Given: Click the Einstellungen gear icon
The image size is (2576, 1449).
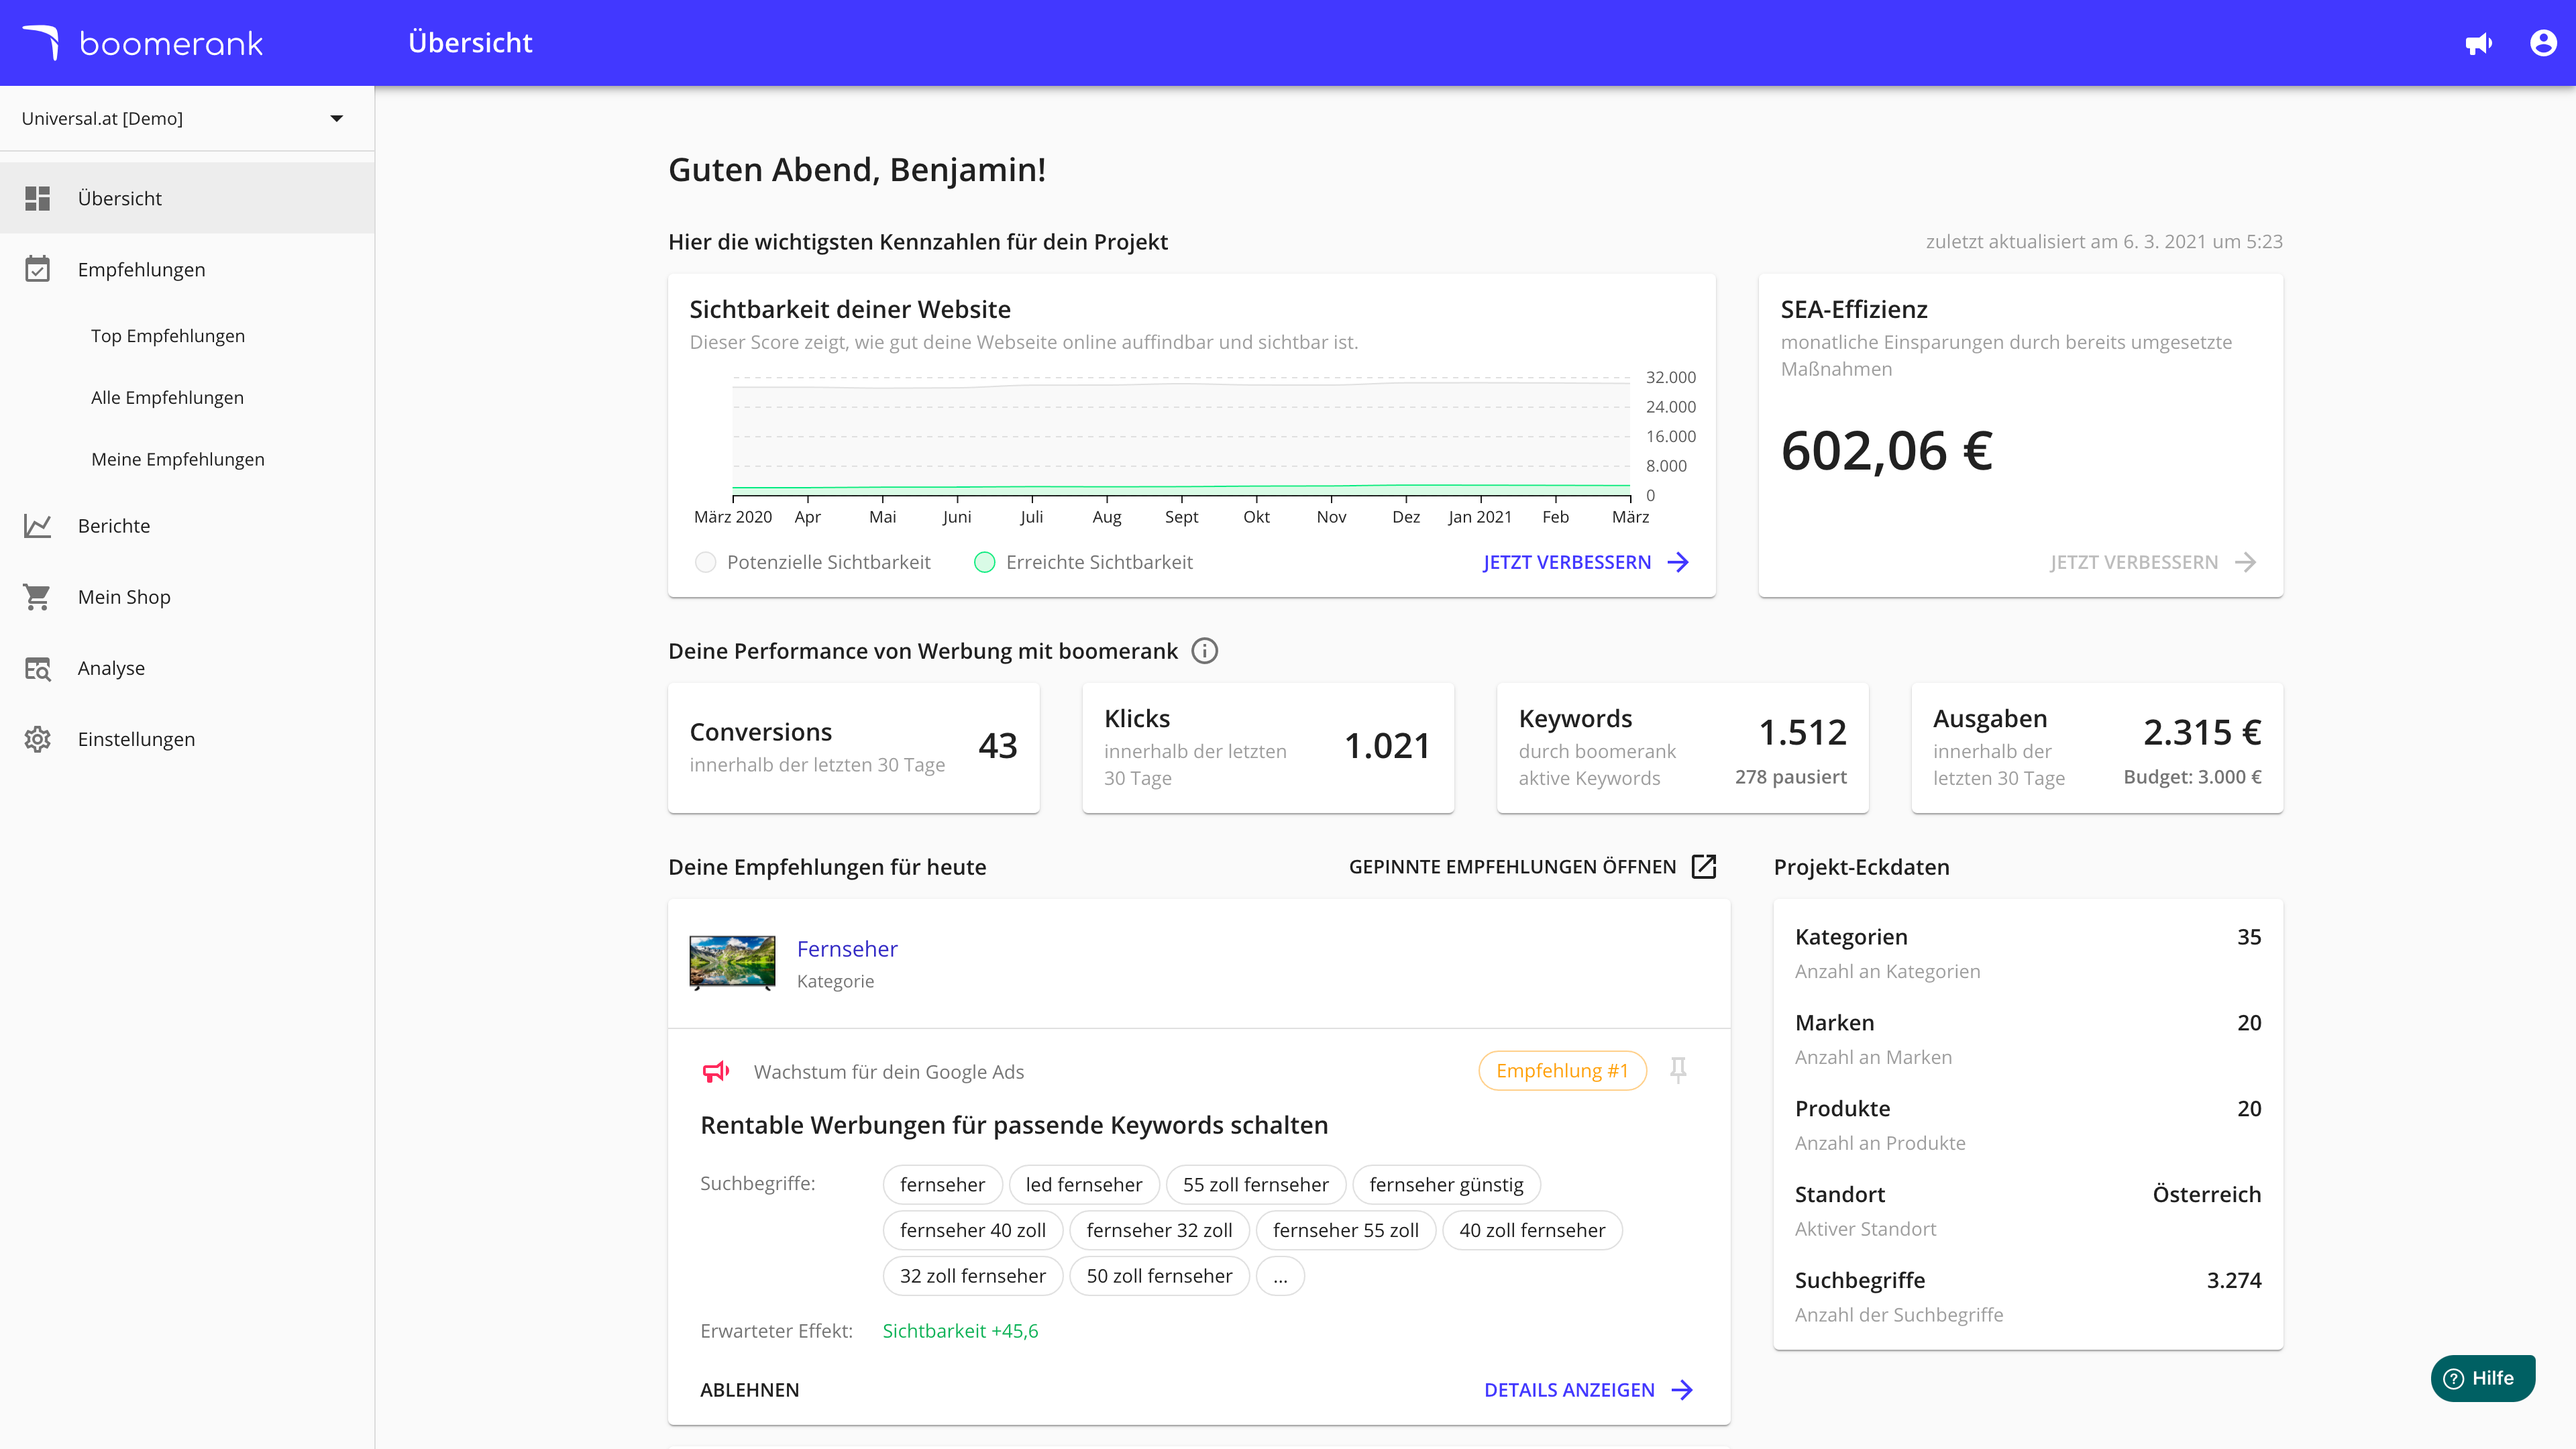Looking at the screenshot, I should pos(38,739).
